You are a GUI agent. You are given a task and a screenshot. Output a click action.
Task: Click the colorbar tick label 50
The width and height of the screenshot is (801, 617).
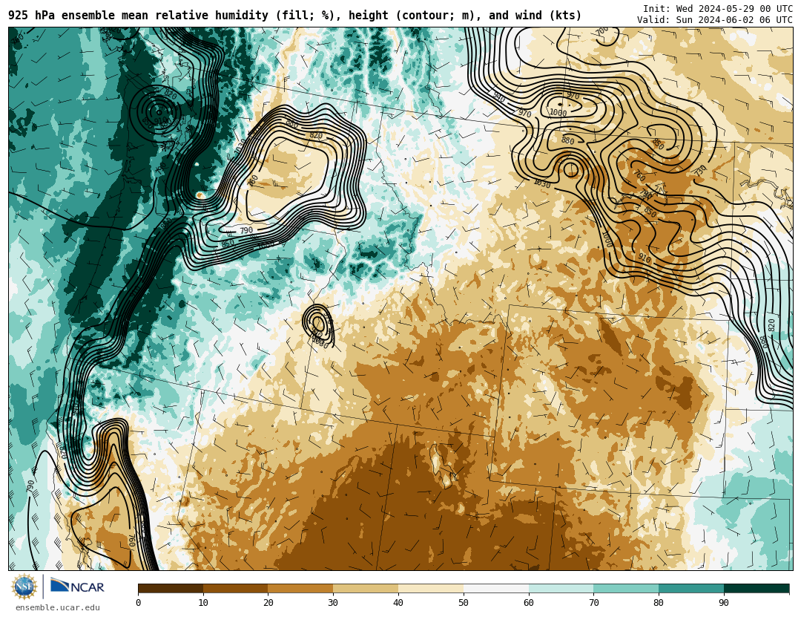pos(464,603)
